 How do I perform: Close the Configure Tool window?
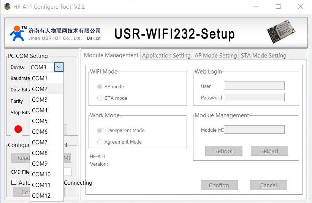pos(301,6)
